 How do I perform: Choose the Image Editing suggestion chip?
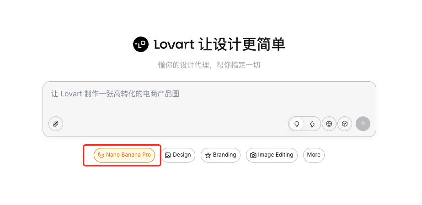(272, 155)
